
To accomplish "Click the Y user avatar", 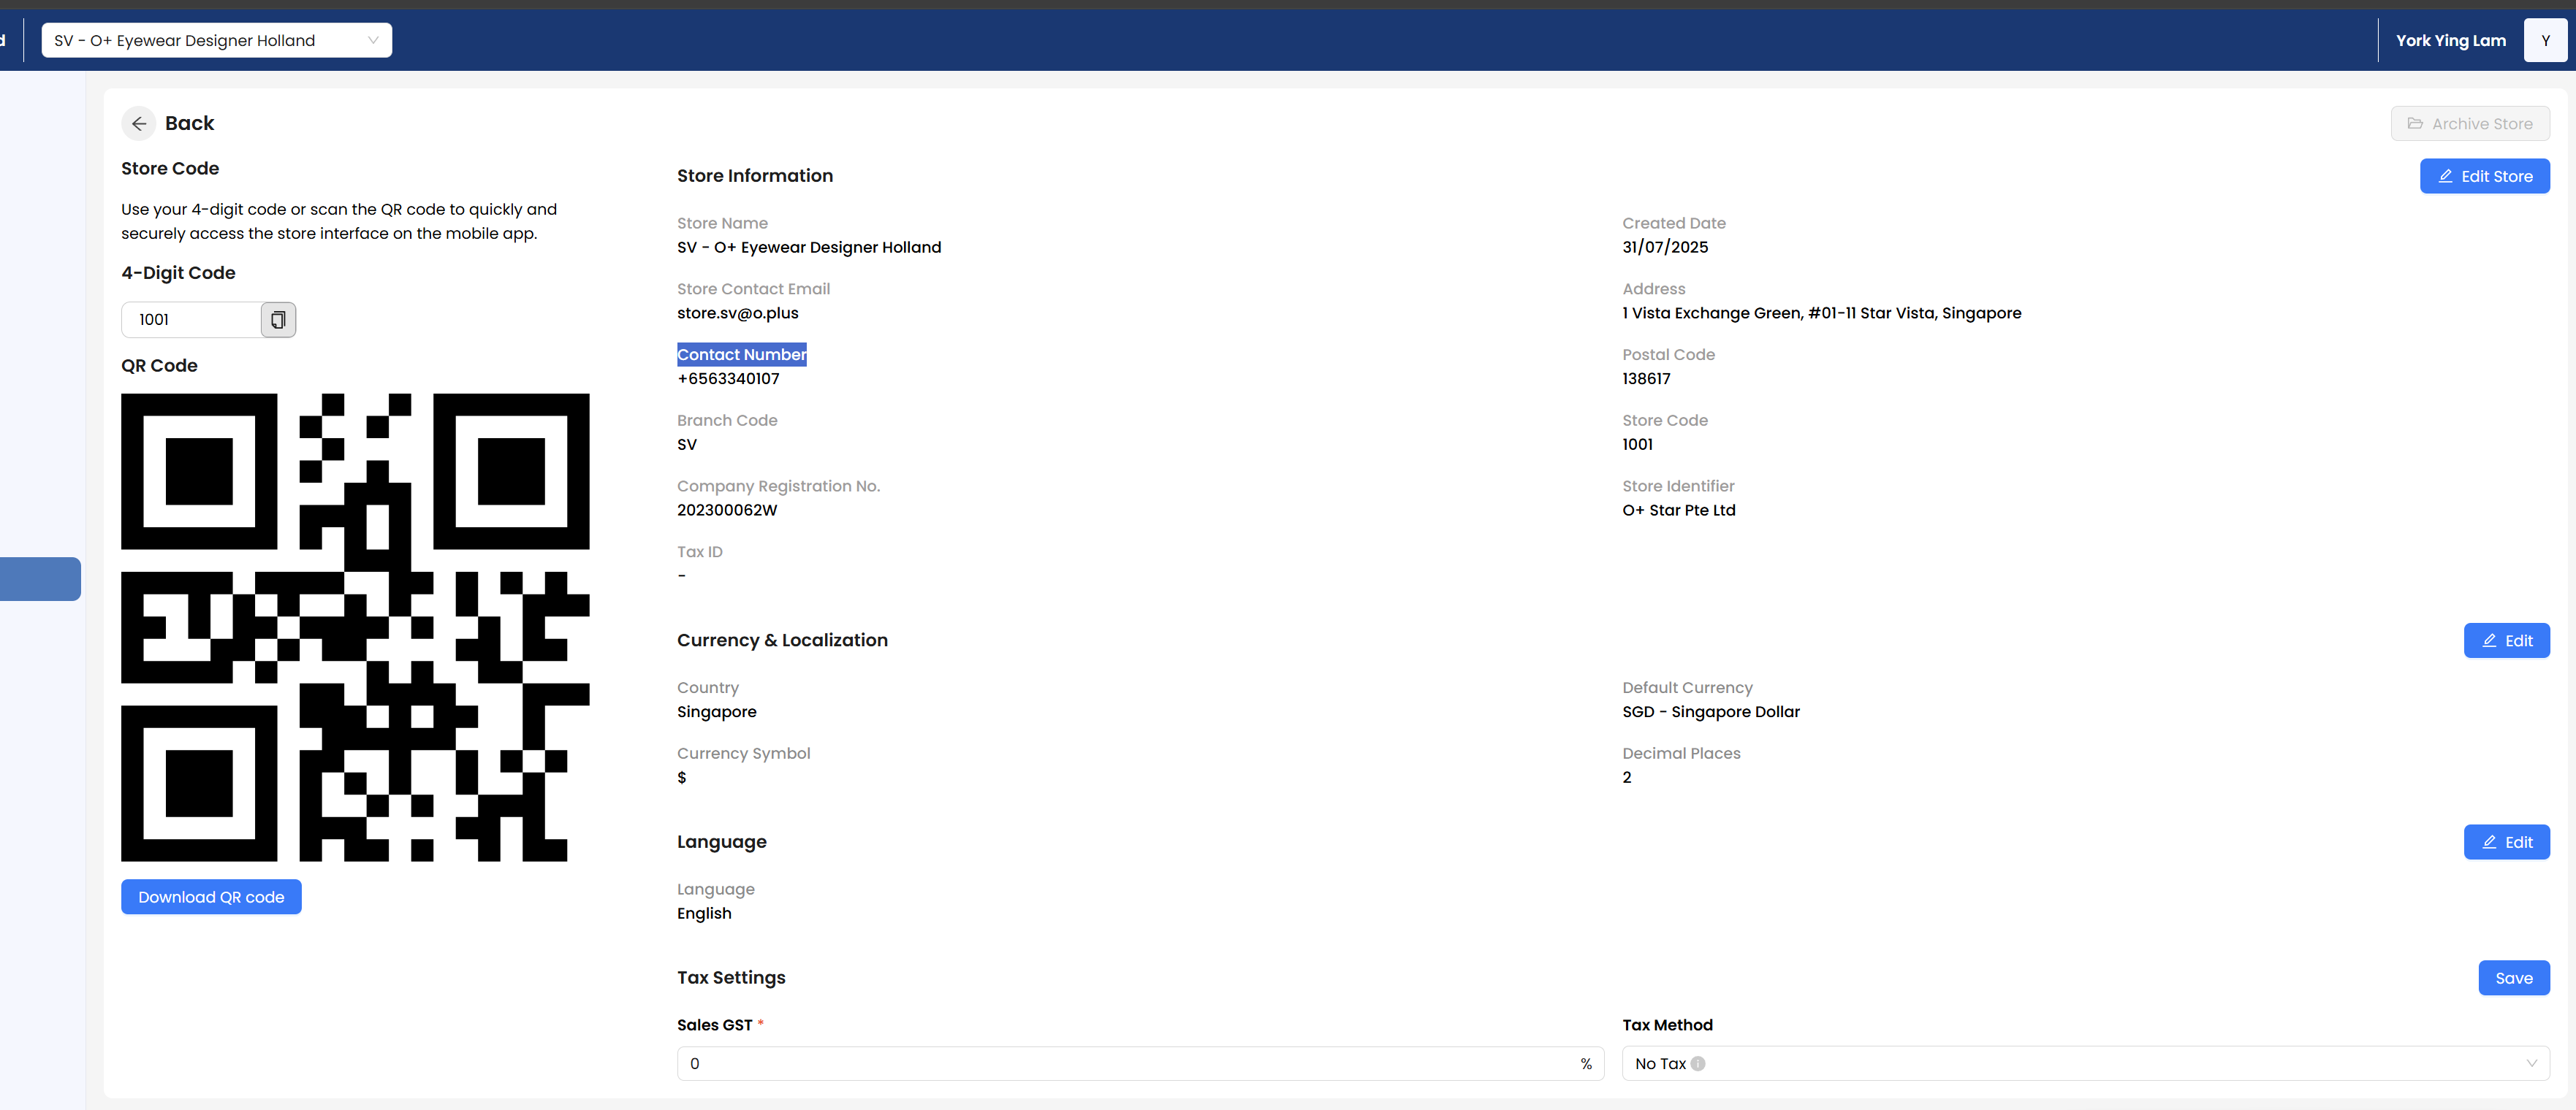I will click(2545, 40).
